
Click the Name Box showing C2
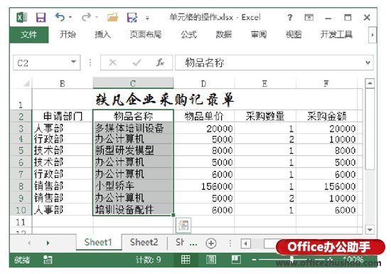pos(41,63)
